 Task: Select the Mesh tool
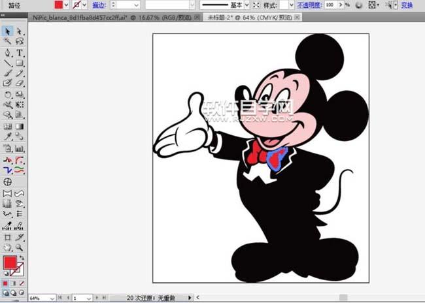[x=7, y=126]
